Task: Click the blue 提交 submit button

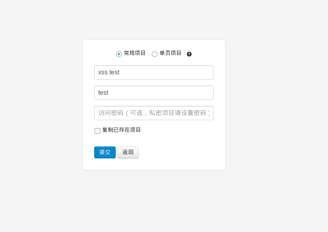Action: pyautogui.click(x=105, y=152)
